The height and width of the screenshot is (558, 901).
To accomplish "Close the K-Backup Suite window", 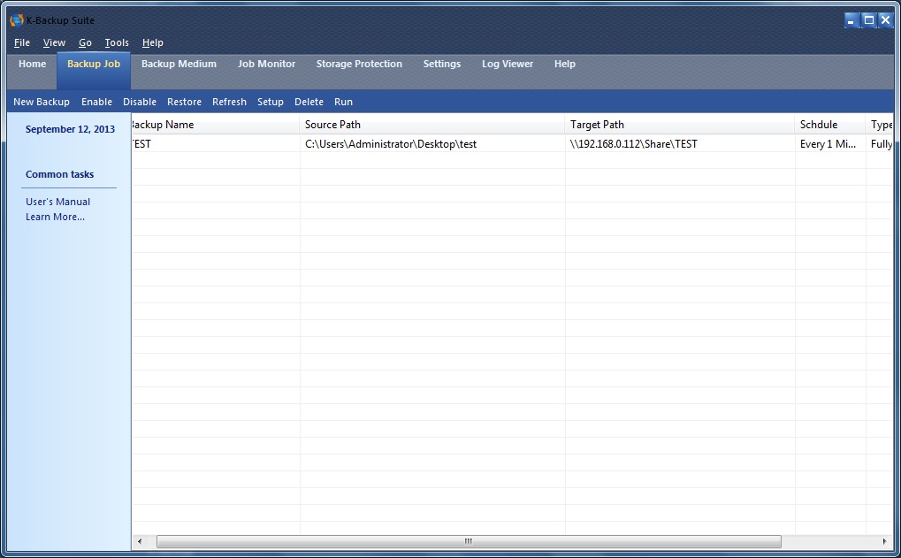I will (885, 20).
